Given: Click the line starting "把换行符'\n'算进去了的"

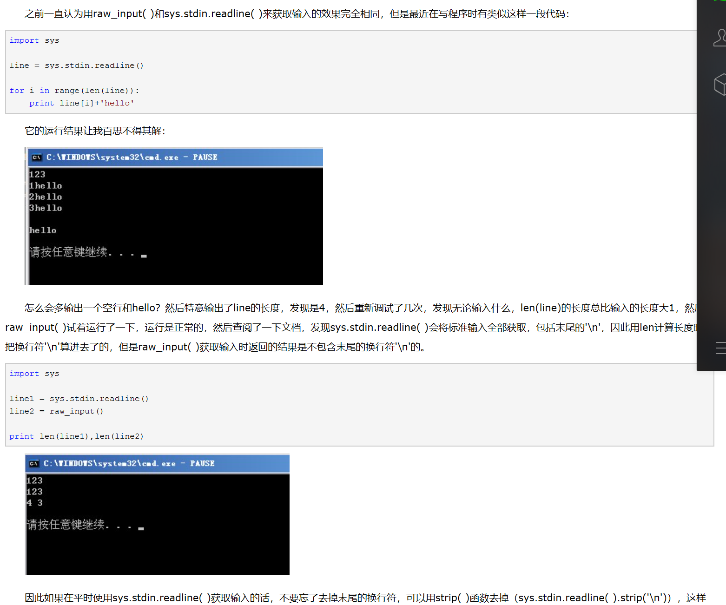Looking at the screenshot, I should [215, 347].
